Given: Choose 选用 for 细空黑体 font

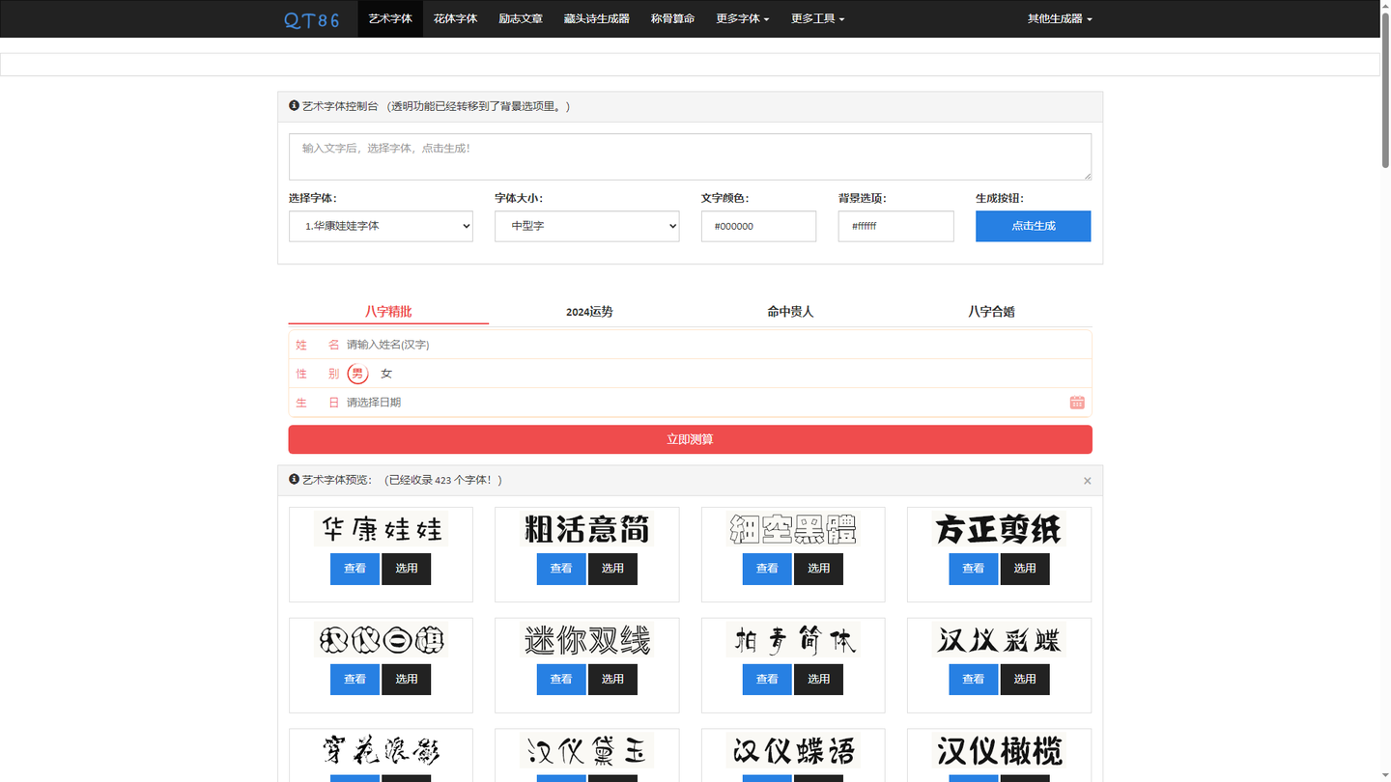Looking at the screenshot, I should pos(818,569).
